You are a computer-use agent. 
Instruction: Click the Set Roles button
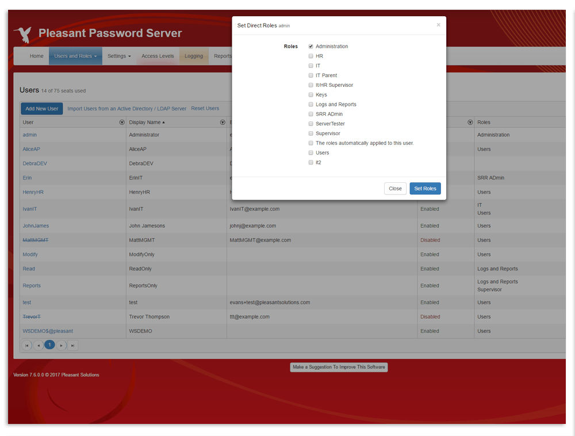click(425, 189)
